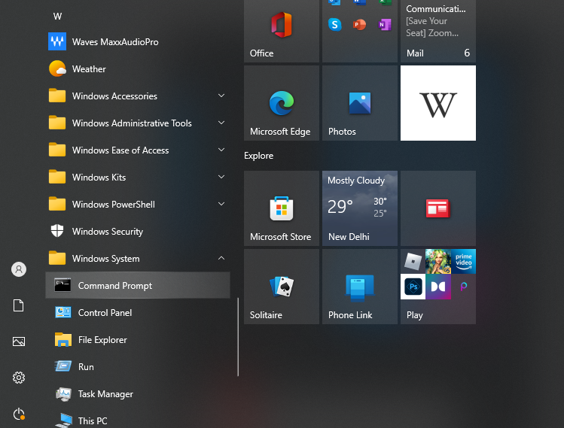Expand Windows Accessories chevron
Screen dimensions: 564x428
coord(221,96)
